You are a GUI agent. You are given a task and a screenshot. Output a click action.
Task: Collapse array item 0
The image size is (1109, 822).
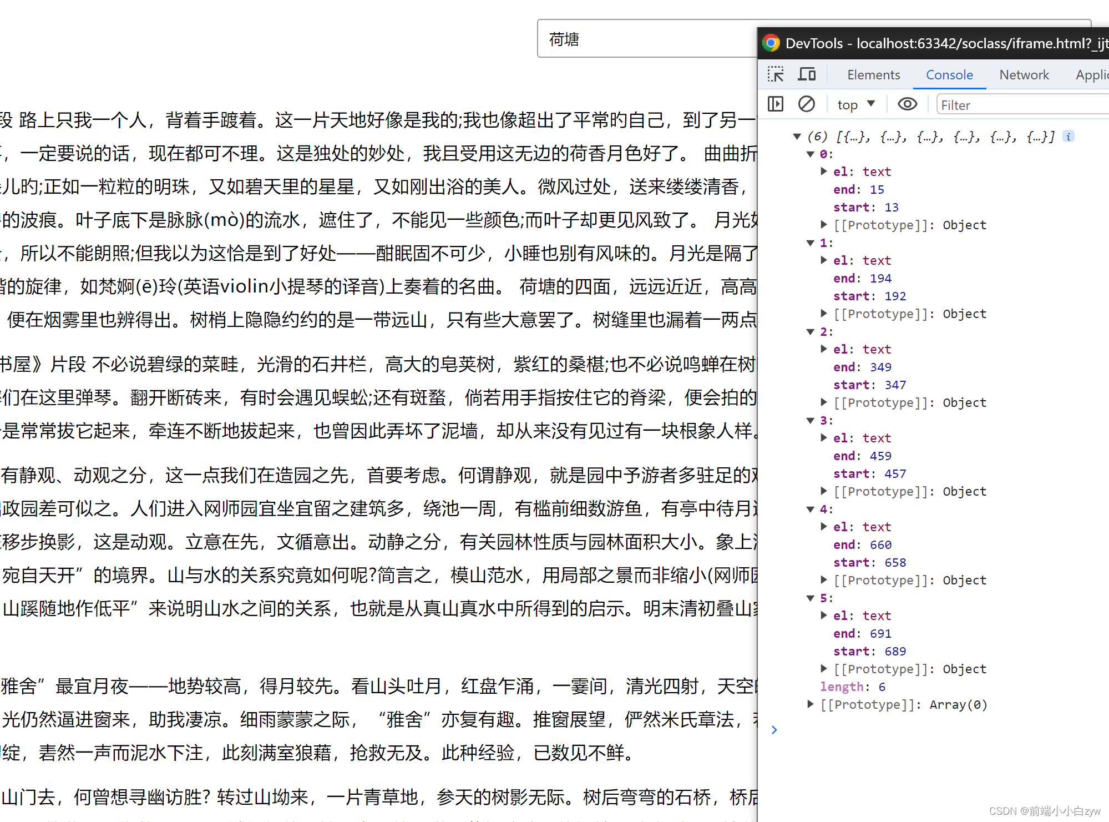(x=810, y=154)
